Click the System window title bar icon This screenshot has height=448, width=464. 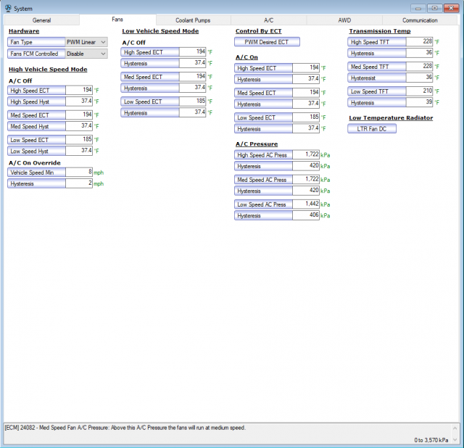click(x=8, y=7)
